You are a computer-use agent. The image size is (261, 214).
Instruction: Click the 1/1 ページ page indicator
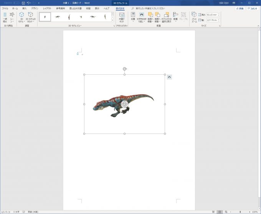pos(6,212)
